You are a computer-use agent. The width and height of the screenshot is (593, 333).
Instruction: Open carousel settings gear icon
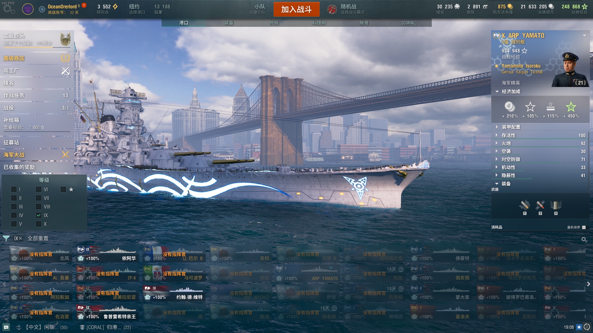tap(584, 239)
